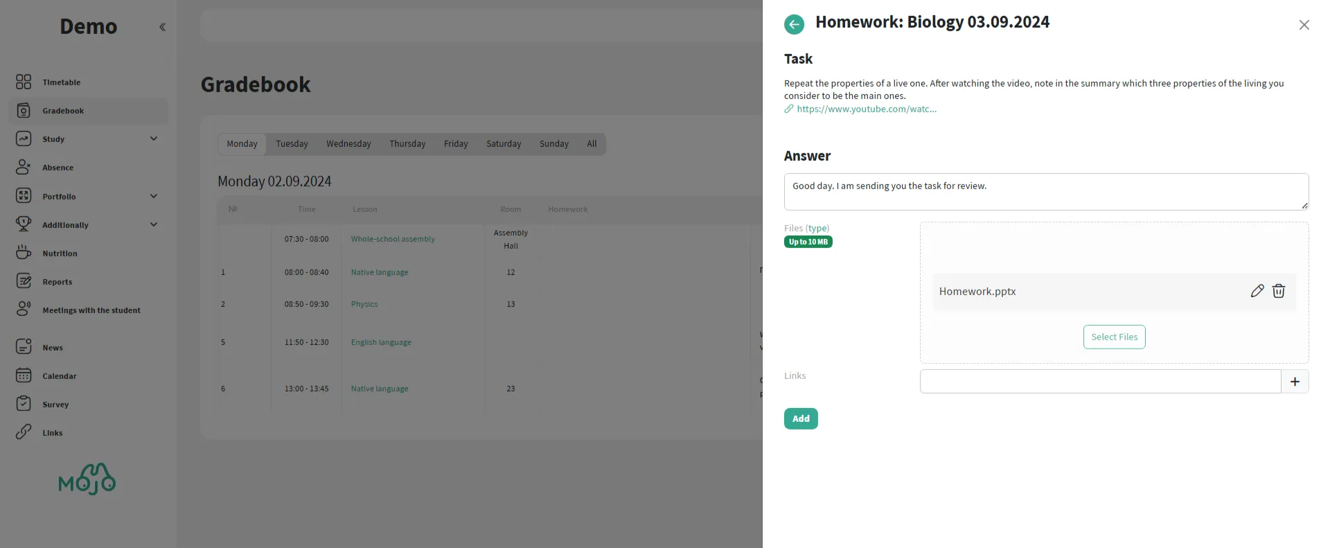
Task: Edit Homework.pptx using the pencil icon
Action: 1257,292
